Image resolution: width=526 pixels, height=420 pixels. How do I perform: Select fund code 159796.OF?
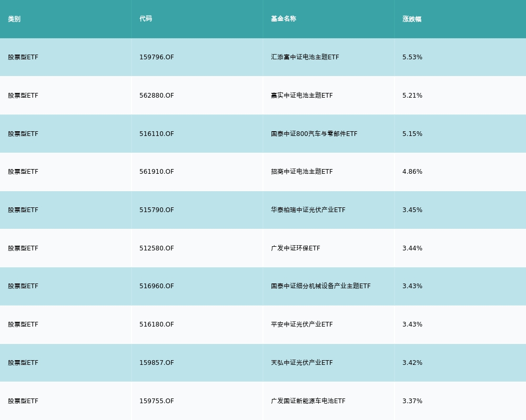(x=157, y=57)
